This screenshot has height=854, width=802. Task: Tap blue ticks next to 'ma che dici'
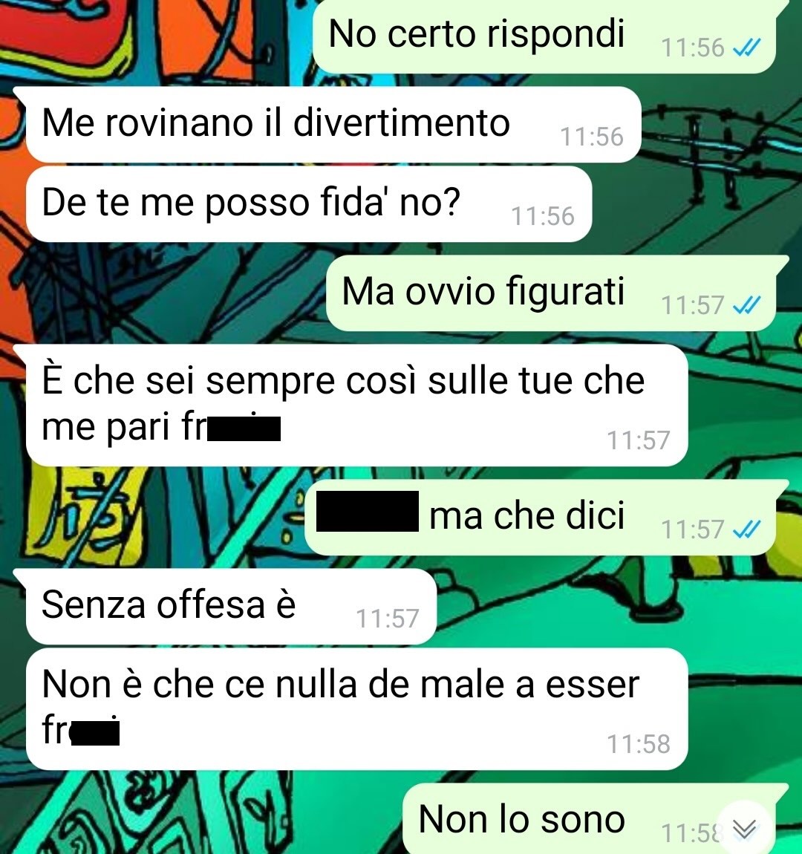tap(746, 529)
